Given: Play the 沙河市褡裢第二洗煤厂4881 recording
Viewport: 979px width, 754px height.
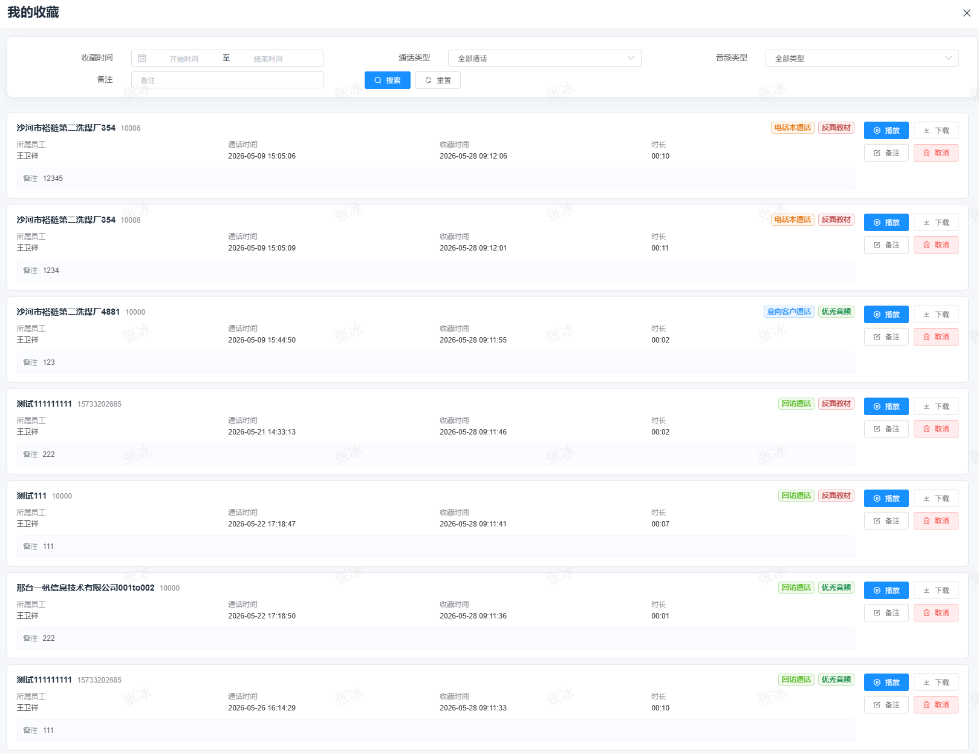Looking at the screenshot, I should 886,314.
